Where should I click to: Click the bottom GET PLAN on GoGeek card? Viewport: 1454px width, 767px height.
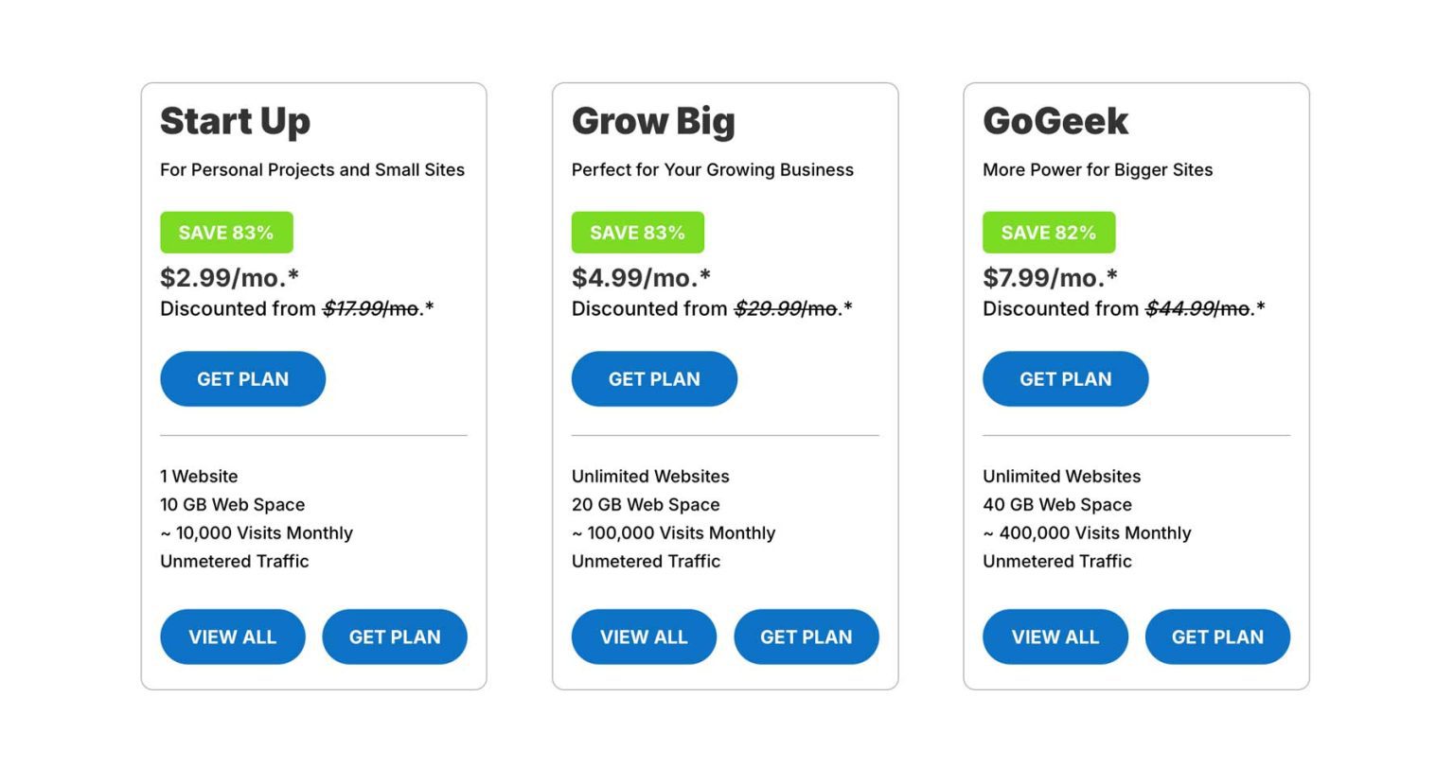tap(1217, 636)
